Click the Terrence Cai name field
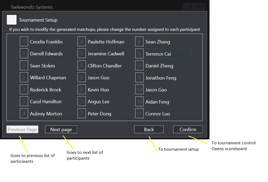The width and height of the screenshot is (268, 182). pyautogui.click(x=167, y=54)
